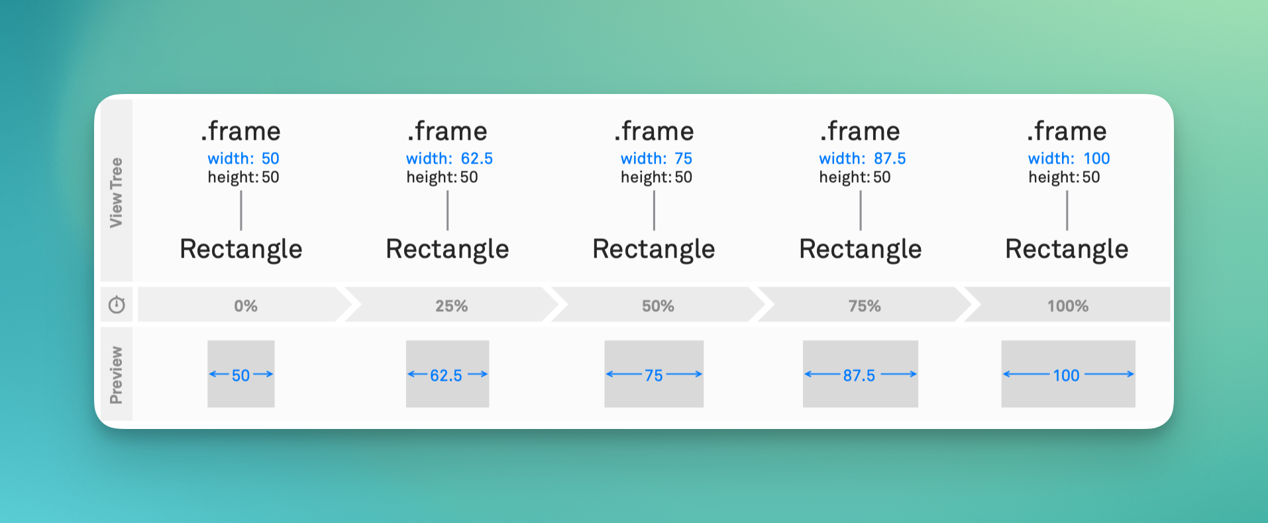
Task: Click the View Tree side label
Action: point(116,193)
